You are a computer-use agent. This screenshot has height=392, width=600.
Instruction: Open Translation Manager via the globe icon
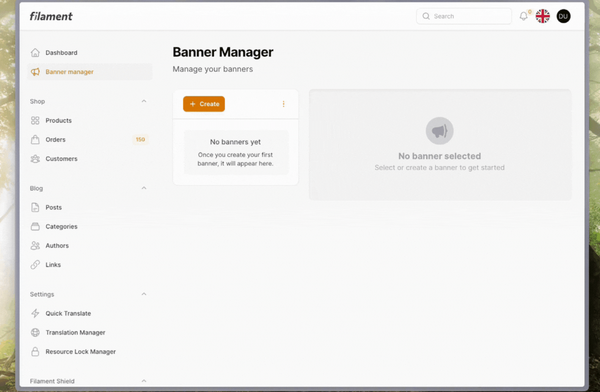click(35, 332)
